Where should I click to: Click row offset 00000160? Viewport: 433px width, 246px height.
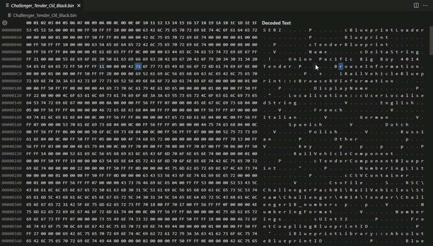[x=11, y=110]
